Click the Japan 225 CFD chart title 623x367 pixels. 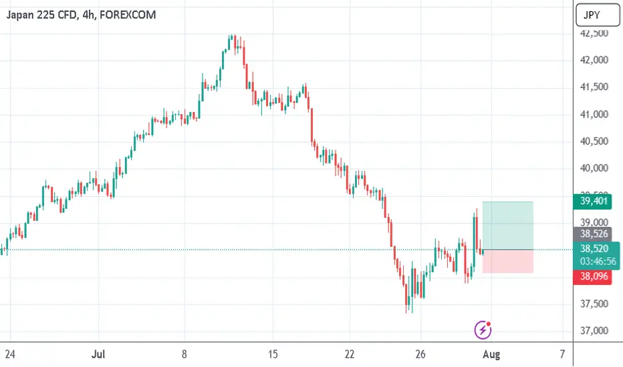81,15
